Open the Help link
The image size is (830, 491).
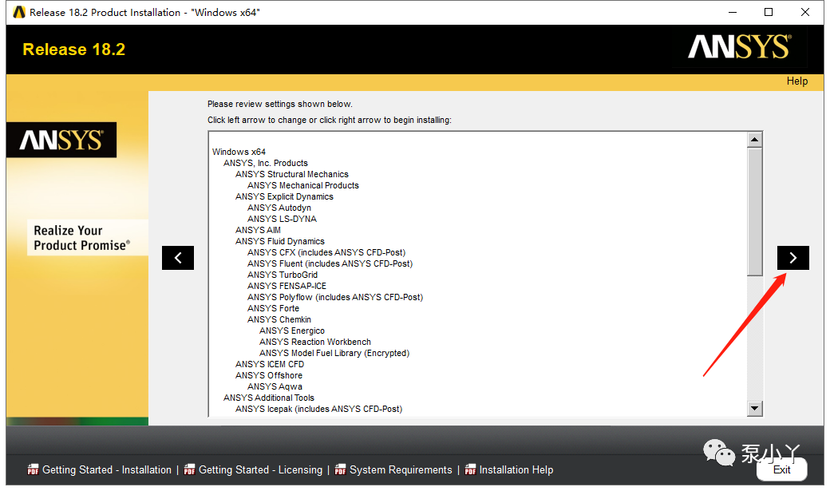click(x=796, y=81)
